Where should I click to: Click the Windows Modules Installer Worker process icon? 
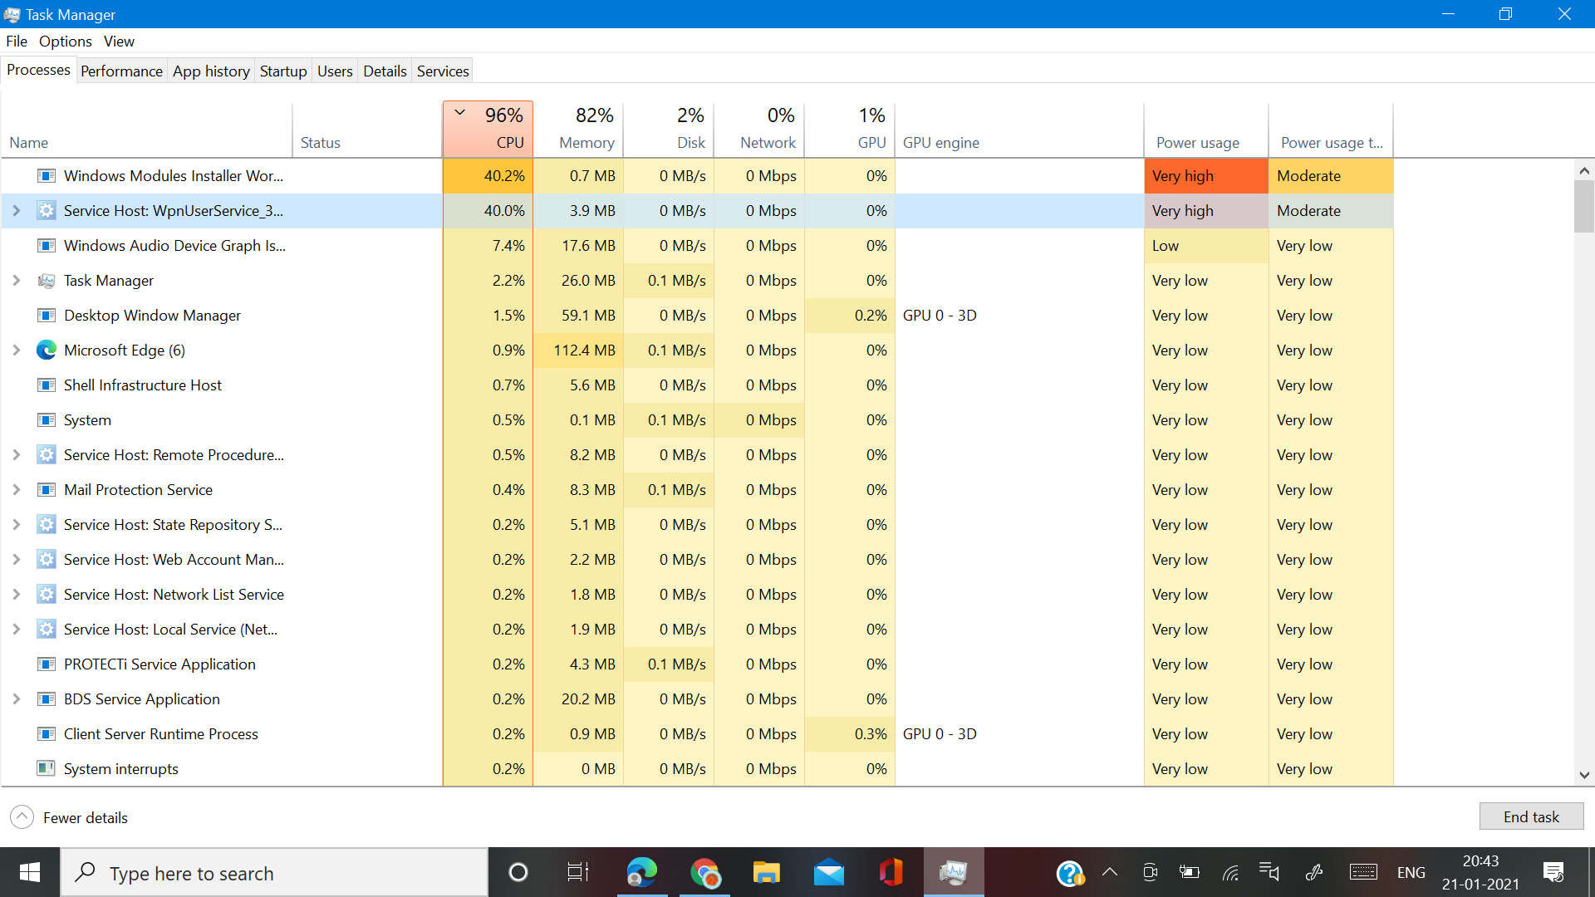point(47,176)
